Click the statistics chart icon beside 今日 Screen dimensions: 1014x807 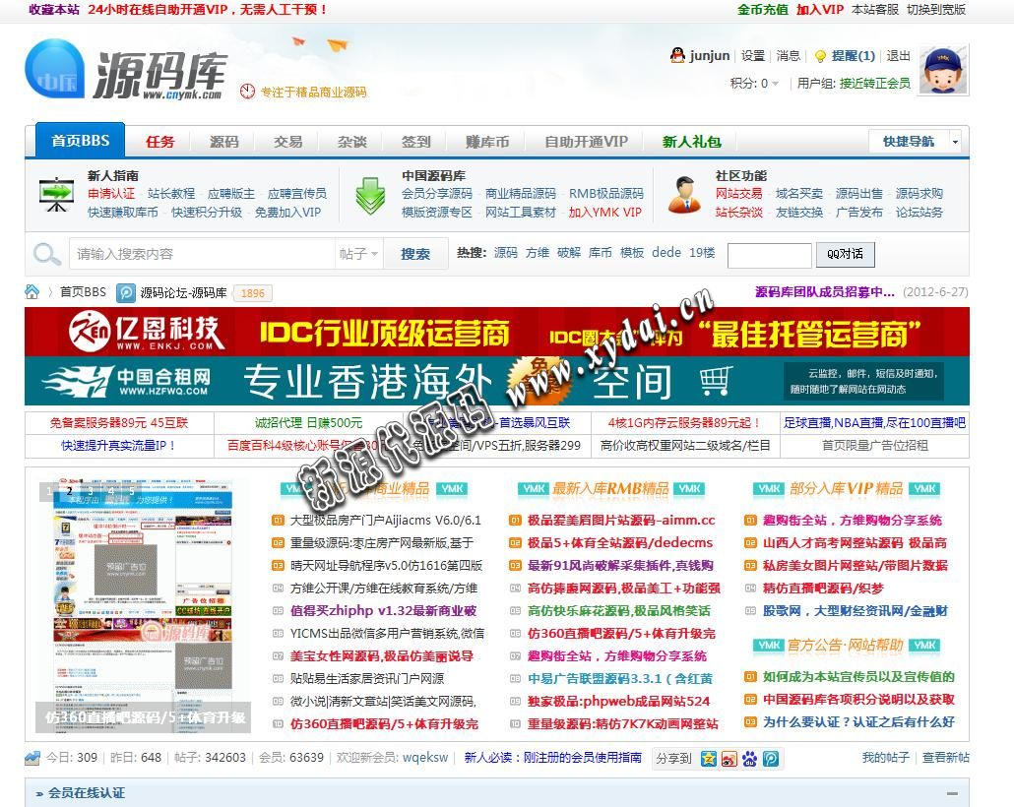tap(32, 757)
